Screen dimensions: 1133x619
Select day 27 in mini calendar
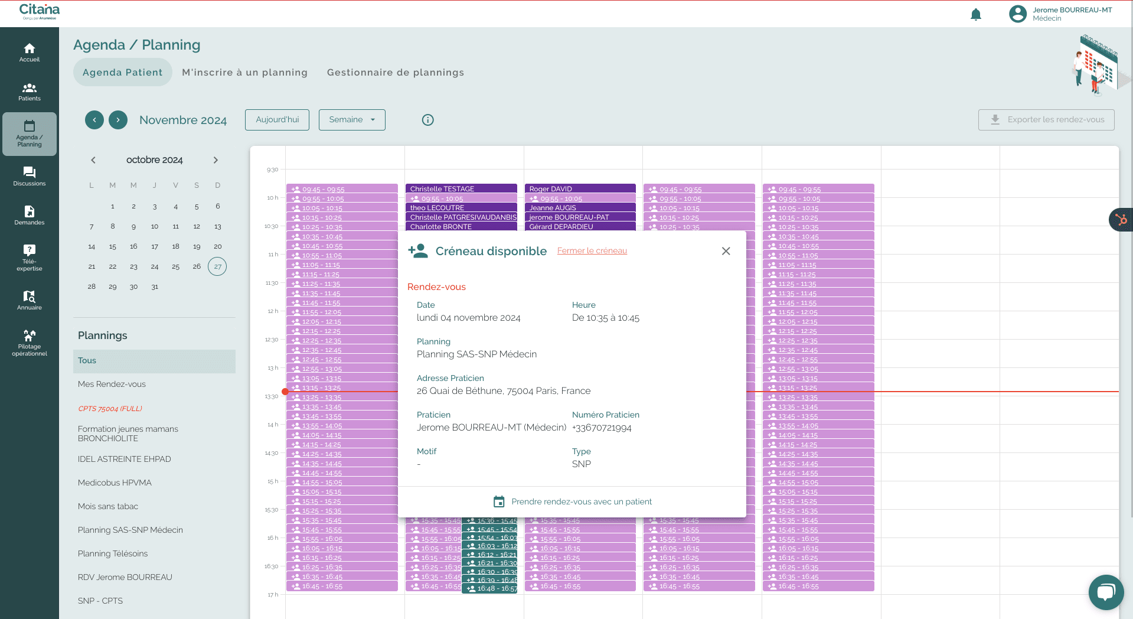point(217,266)
